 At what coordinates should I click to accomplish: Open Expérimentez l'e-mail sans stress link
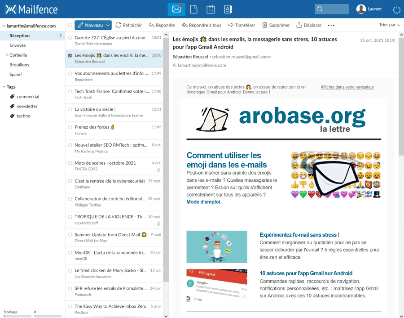tap(299, 235)
